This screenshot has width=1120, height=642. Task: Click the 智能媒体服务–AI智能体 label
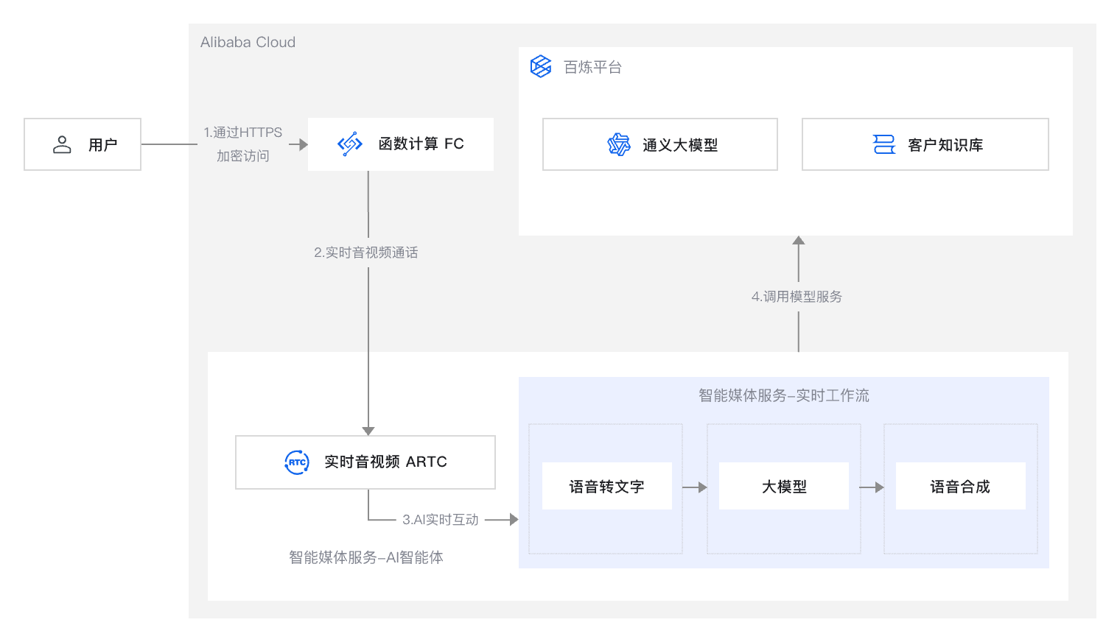click(x=366, y=557)
